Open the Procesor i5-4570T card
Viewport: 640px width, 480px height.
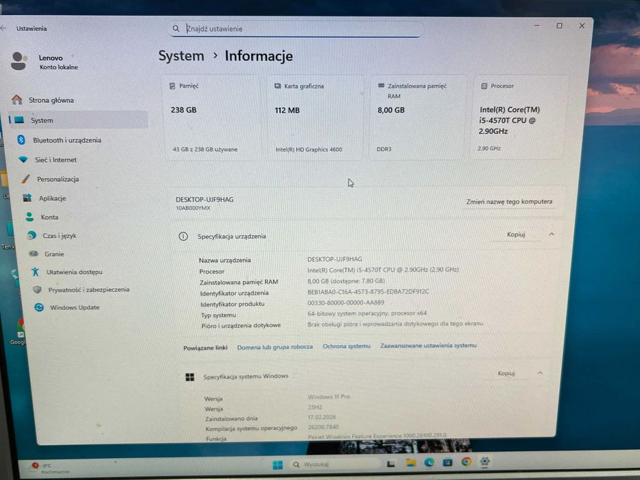pos(519,117)
